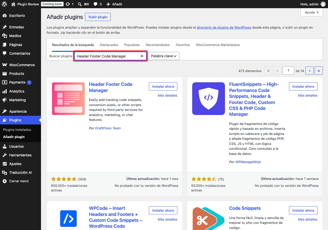Image resolution: width=328 pixels, height=230 pixels.
Task: Click the Analytics bar chart icon
Action: (x=5, y=91)
